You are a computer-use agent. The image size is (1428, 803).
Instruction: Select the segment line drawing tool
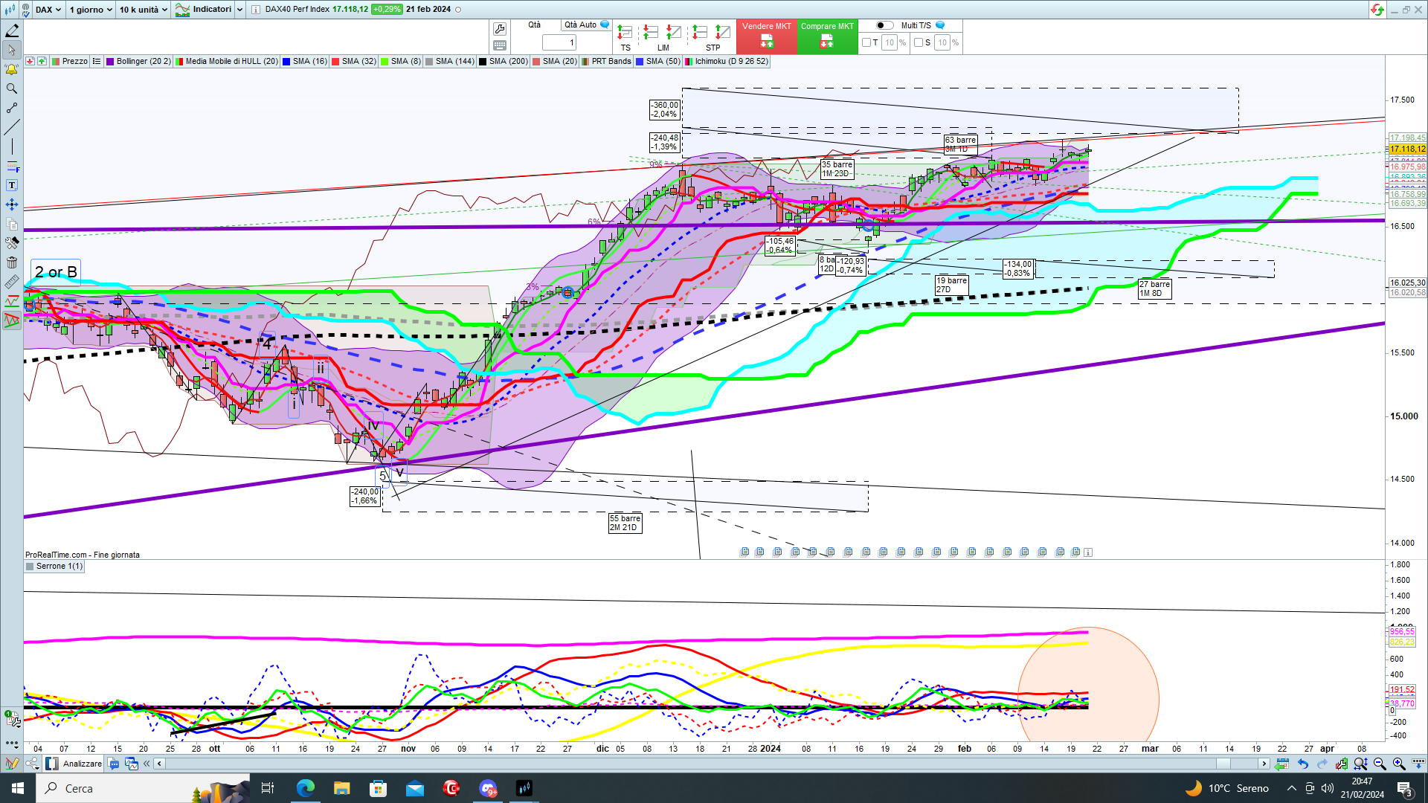(12, 109)
